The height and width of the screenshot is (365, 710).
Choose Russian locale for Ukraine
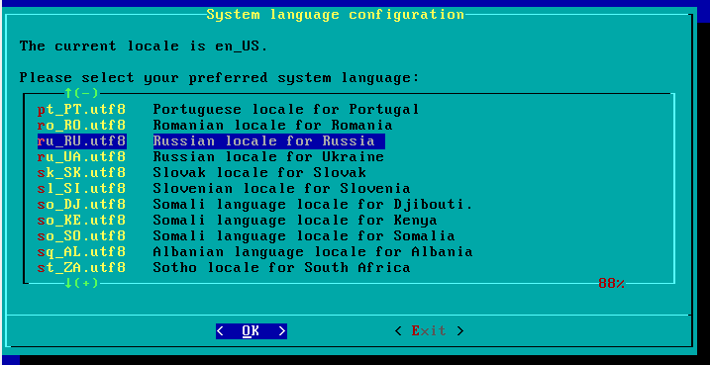[268, 157]
